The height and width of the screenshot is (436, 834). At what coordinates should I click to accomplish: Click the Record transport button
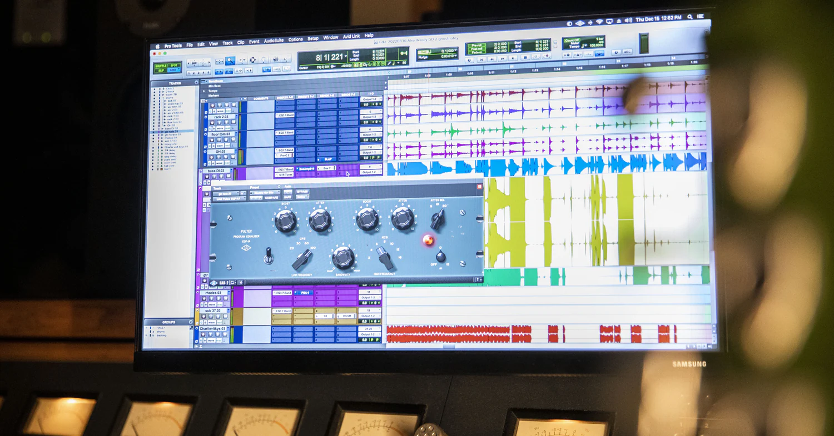click(547, 56)
